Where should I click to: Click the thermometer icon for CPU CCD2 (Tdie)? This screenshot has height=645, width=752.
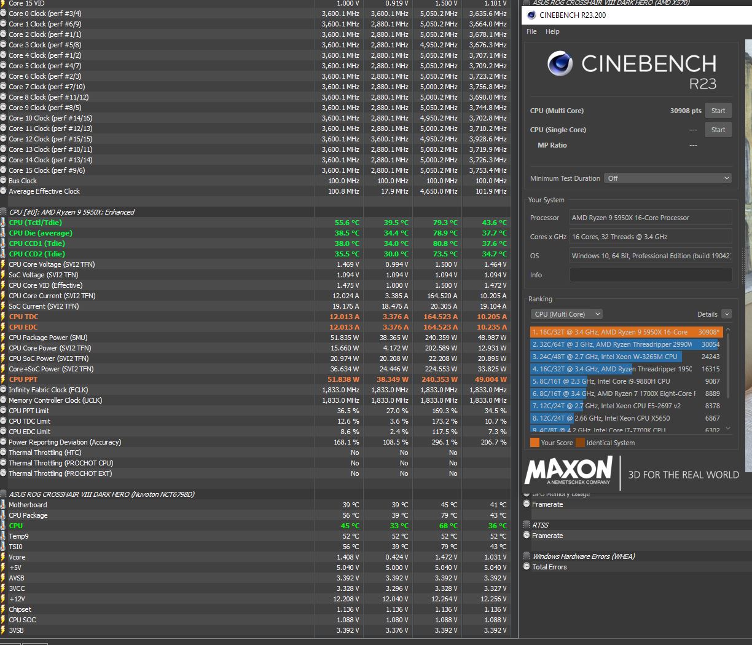click(3, 254)
